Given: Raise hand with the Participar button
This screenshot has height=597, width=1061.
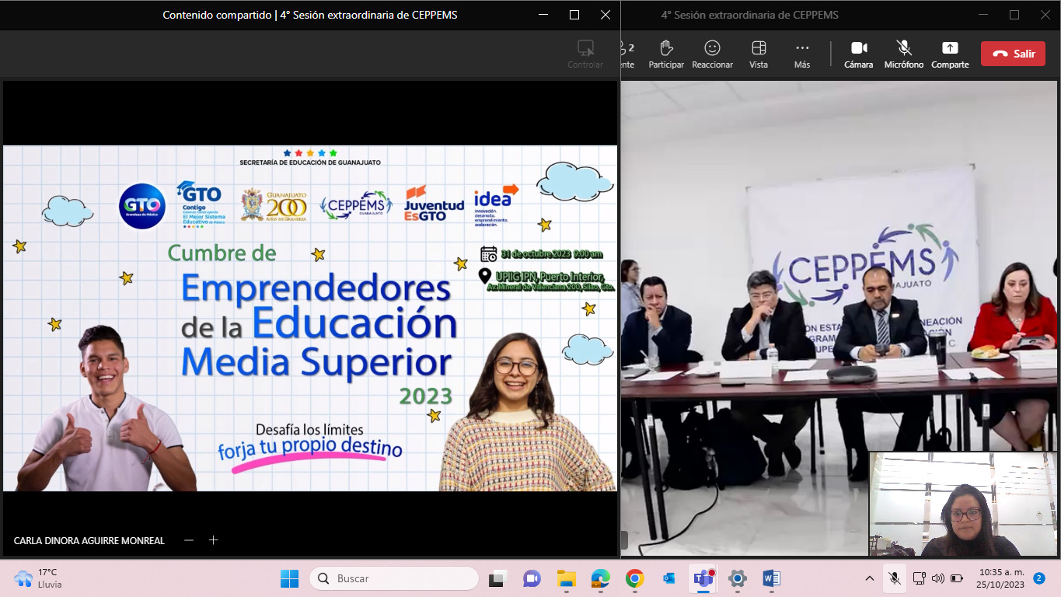Looking at the screenshot, I should coord(665,54).
